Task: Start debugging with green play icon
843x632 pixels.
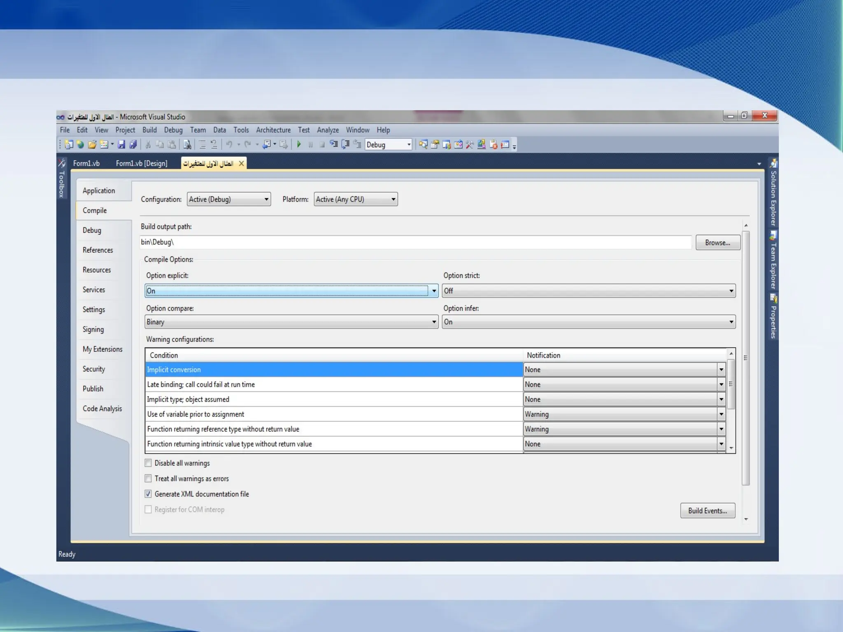Action: [x=299, y=144]
